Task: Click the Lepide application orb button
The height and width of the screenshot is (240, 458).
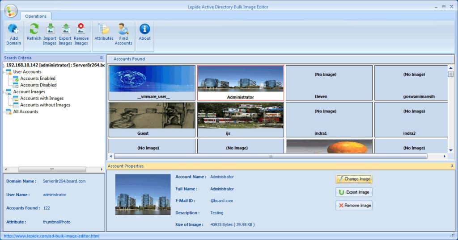Action: [x=11, y=11]
